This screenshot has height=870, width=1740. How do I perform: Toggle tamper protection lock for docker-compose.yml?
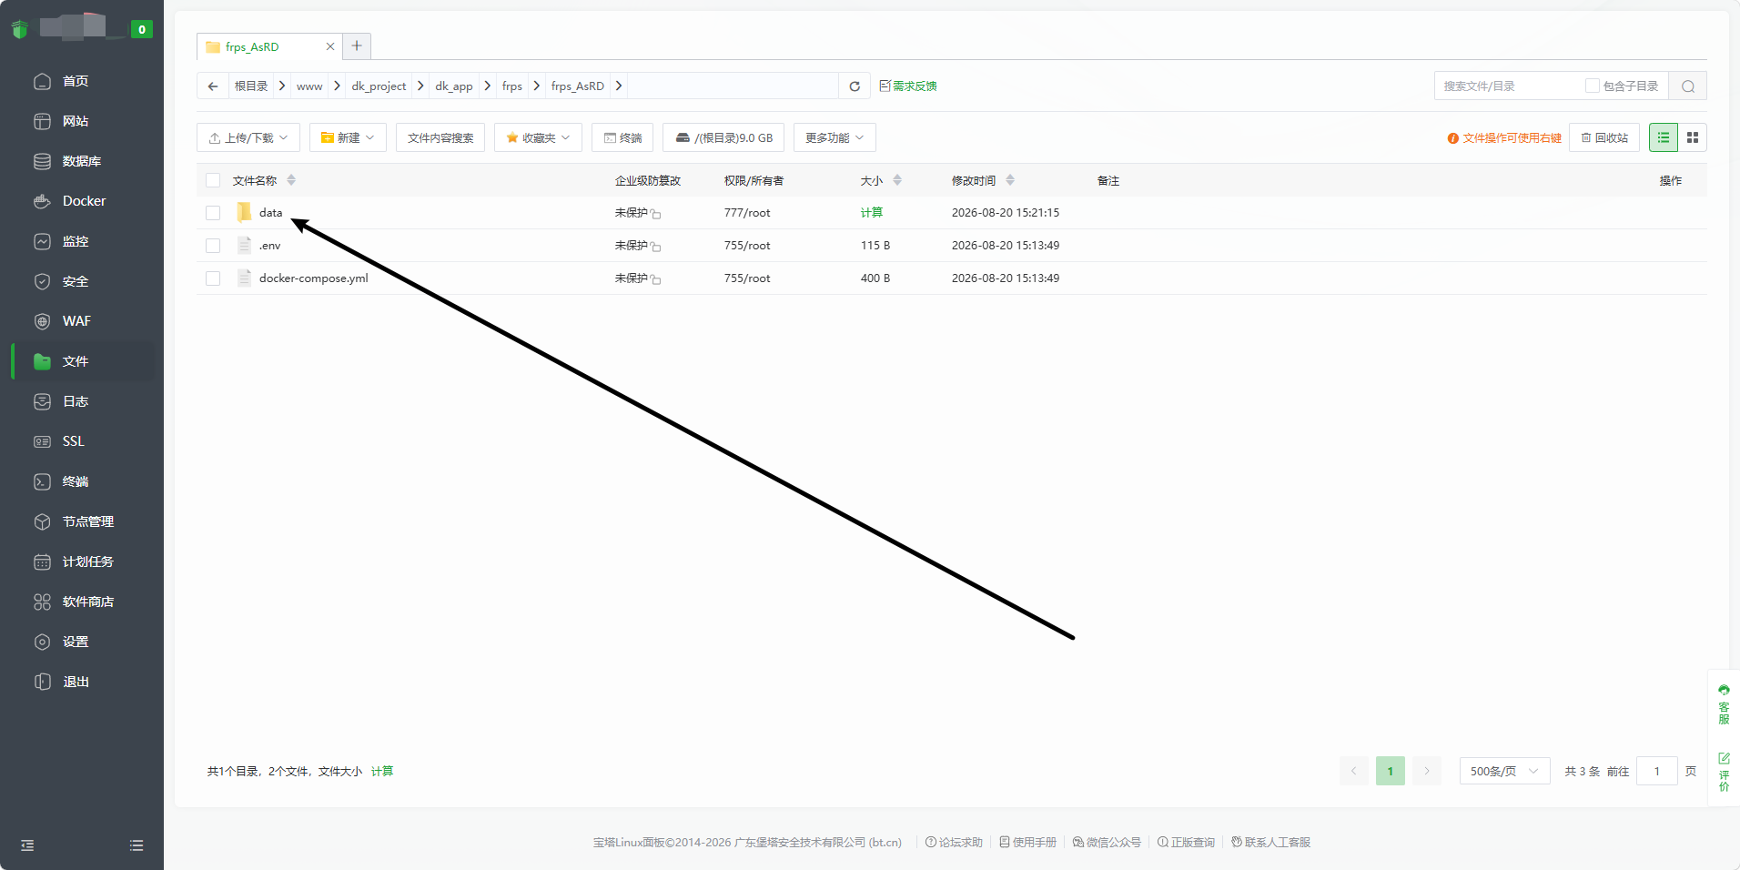click(x=655, y=279)
